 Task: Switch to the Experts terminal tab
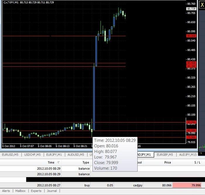pyautogui.click(x=36, y=191)
